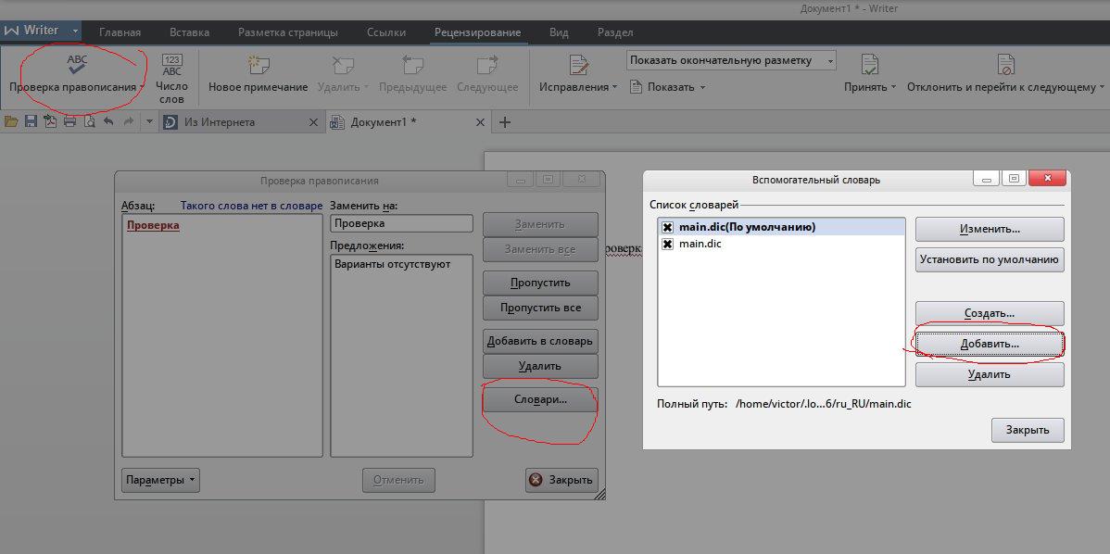Open the Показать окончательную разметку dropdown
This screenshot has width=1110, height=554.
click(731, 60)
